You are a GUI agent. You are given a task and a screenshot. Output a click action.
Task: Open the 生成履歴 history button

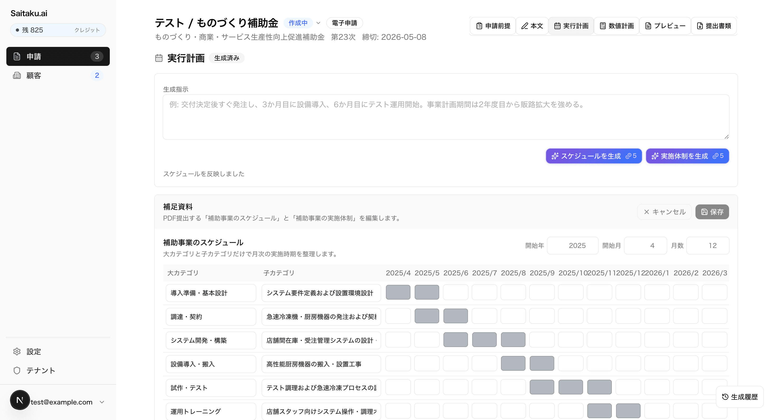coord(740,397)
